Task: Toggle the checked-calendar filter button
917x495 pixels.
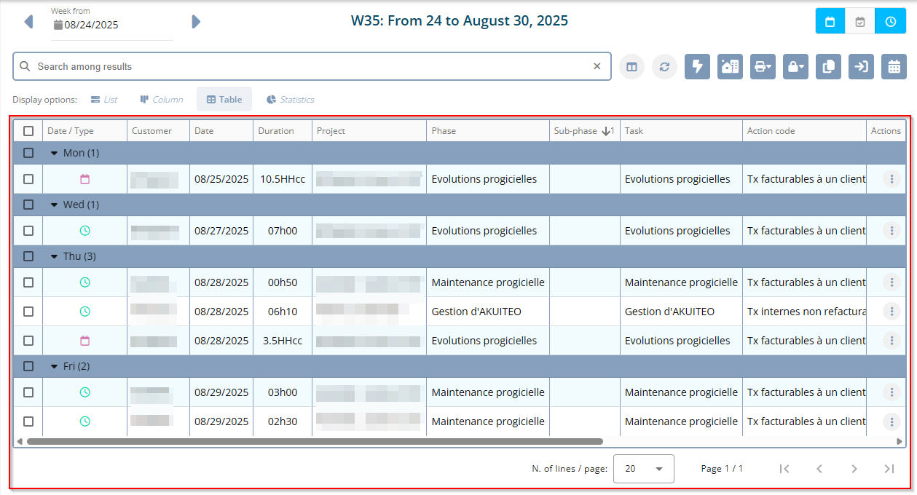Action: [x=860, y=22]
